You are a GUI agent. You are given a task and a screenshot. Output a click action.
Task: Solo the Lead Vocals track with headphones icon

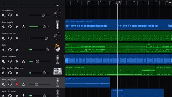(10, 27)
